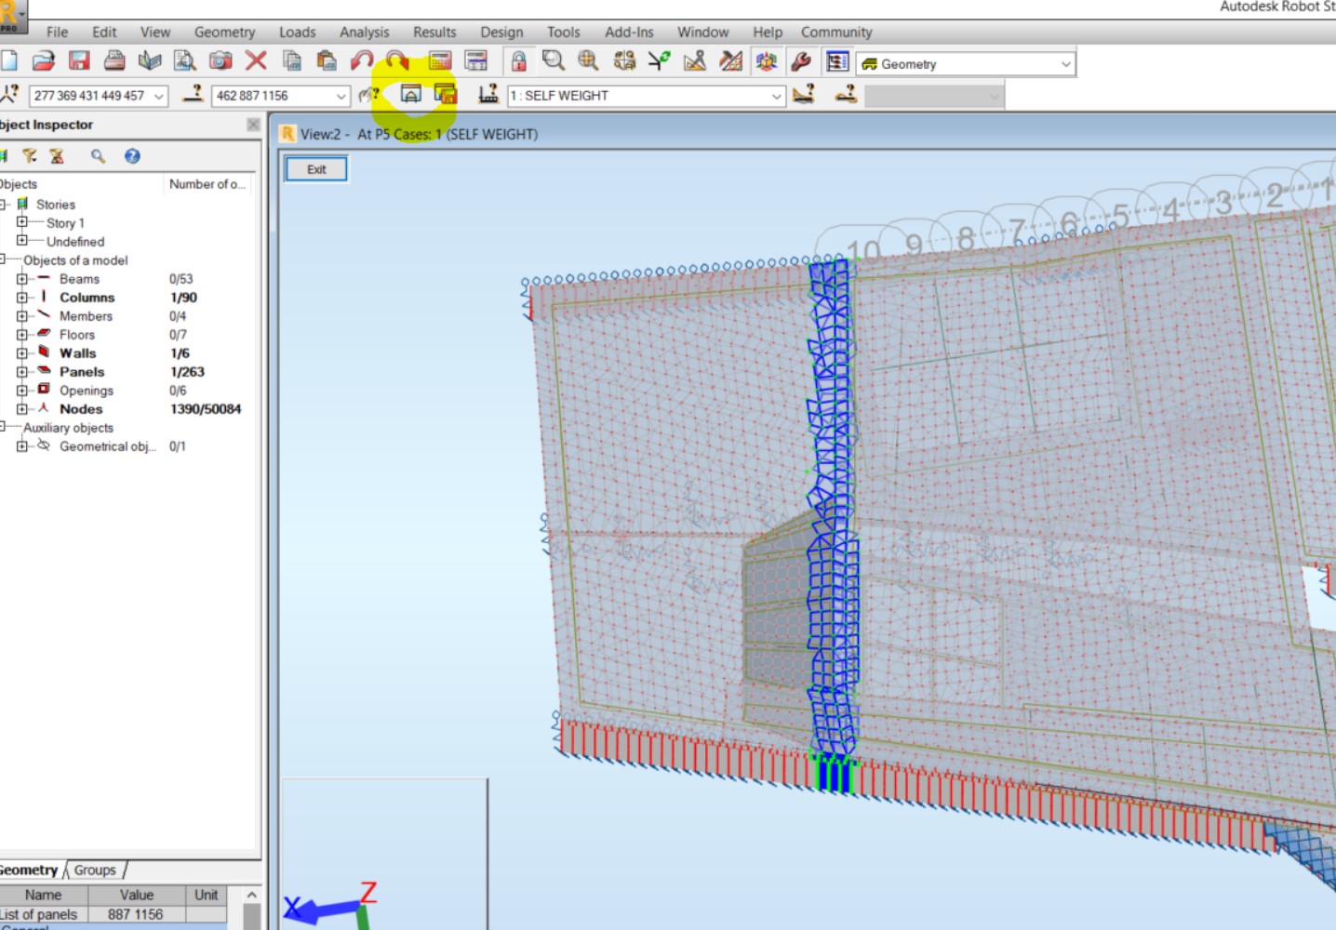This screenshot has width=1336, height=930.
Task: Click the Exit button in View 2
Action: point(315,168)
